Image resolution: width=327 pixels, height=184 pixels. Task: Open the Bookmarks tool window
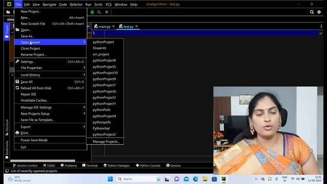click(7, 150)
